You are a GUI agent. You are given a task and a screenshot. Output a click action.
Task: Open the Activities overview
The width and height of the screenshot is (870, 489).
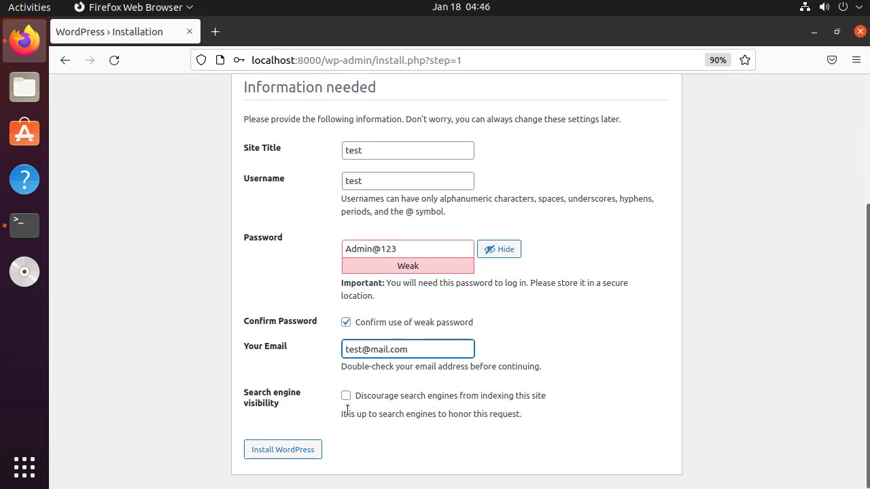coord(29,7)
